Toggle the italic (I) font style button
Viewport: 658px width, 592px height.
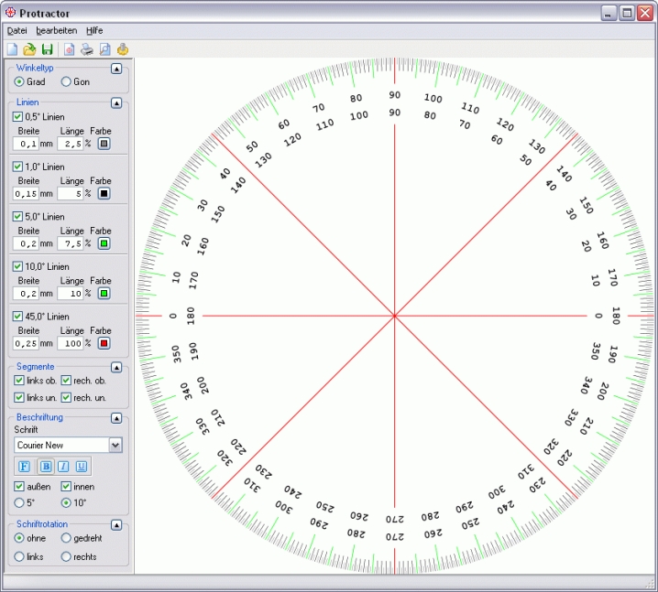pyautogui.click(x=64, y=467)
